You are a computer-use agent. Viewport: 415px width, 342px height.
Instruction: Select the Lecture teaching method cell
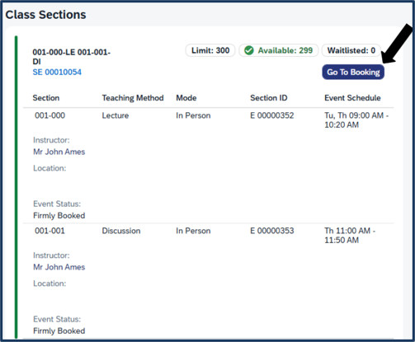116,115
